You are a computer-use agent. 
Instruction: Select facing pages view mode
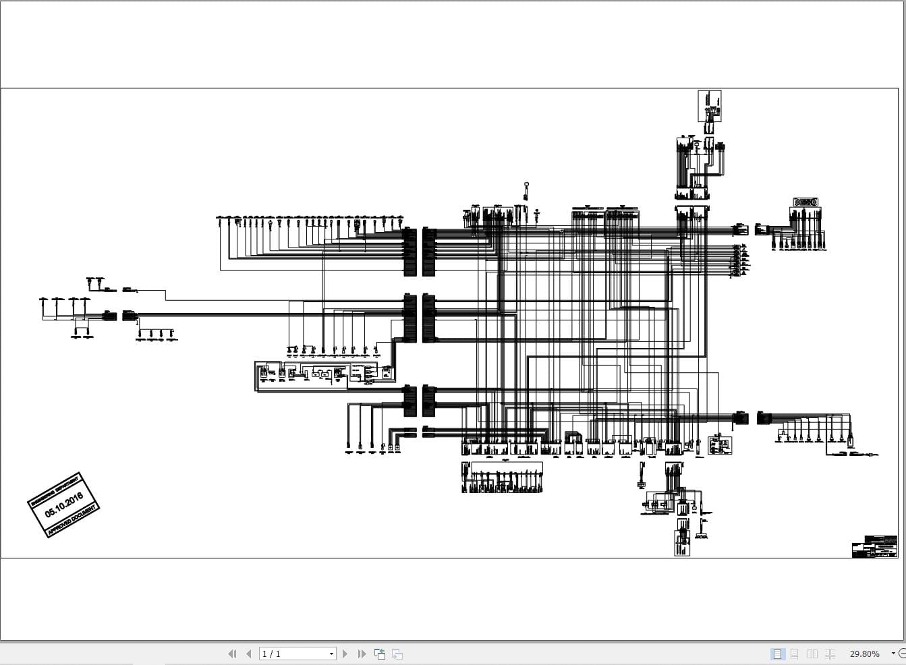[x=812, y=654]
